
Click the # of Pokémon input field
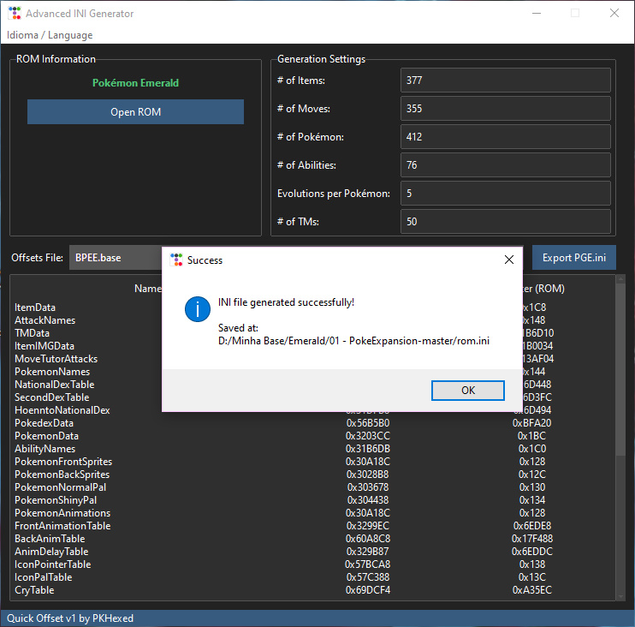[x=505, y=137]
